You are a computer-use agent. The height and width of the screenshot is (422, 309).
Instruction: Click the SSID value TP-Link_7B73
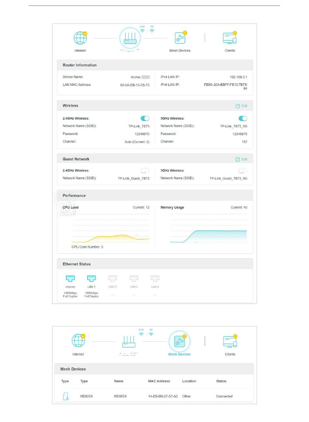(x=139, y=126)
